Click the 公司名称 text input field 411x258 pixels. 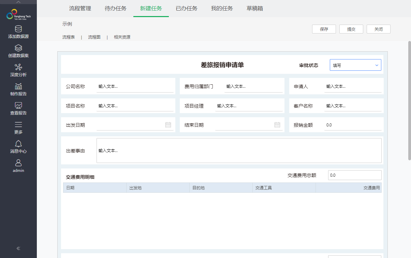pyautogui.click(x=135, y=86)
